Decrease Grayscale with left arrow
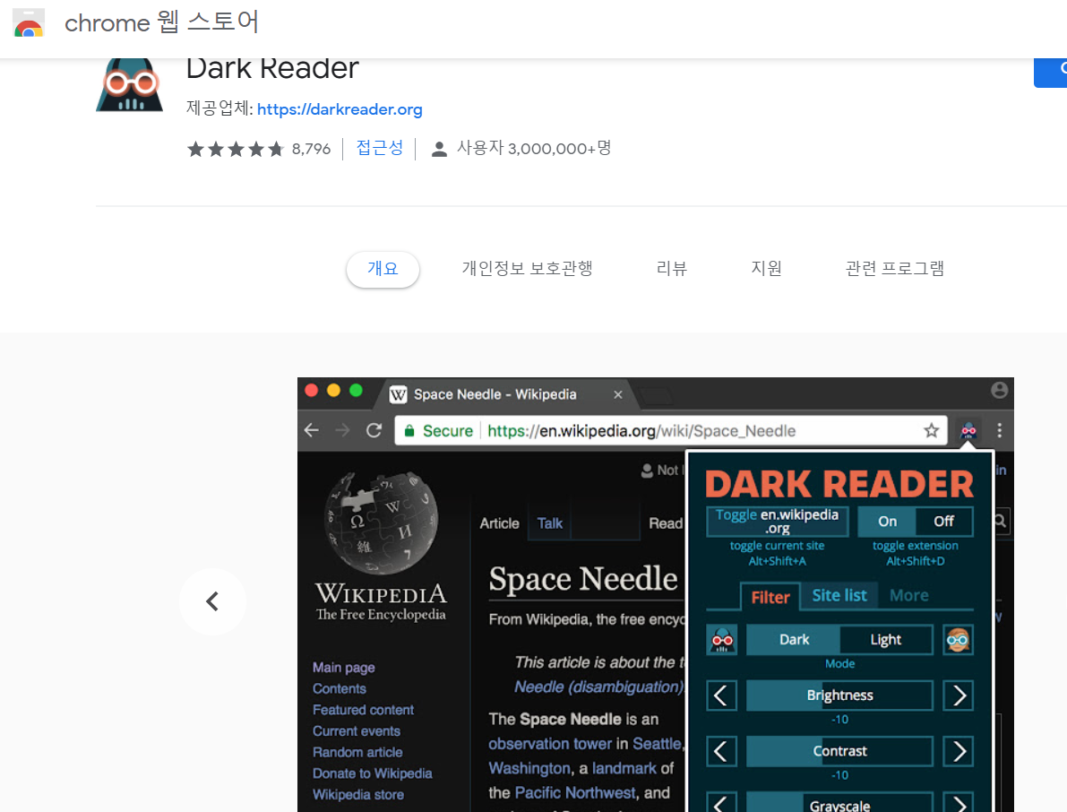The height and width of the screenshot is (812, 1067). click(721, 803)
